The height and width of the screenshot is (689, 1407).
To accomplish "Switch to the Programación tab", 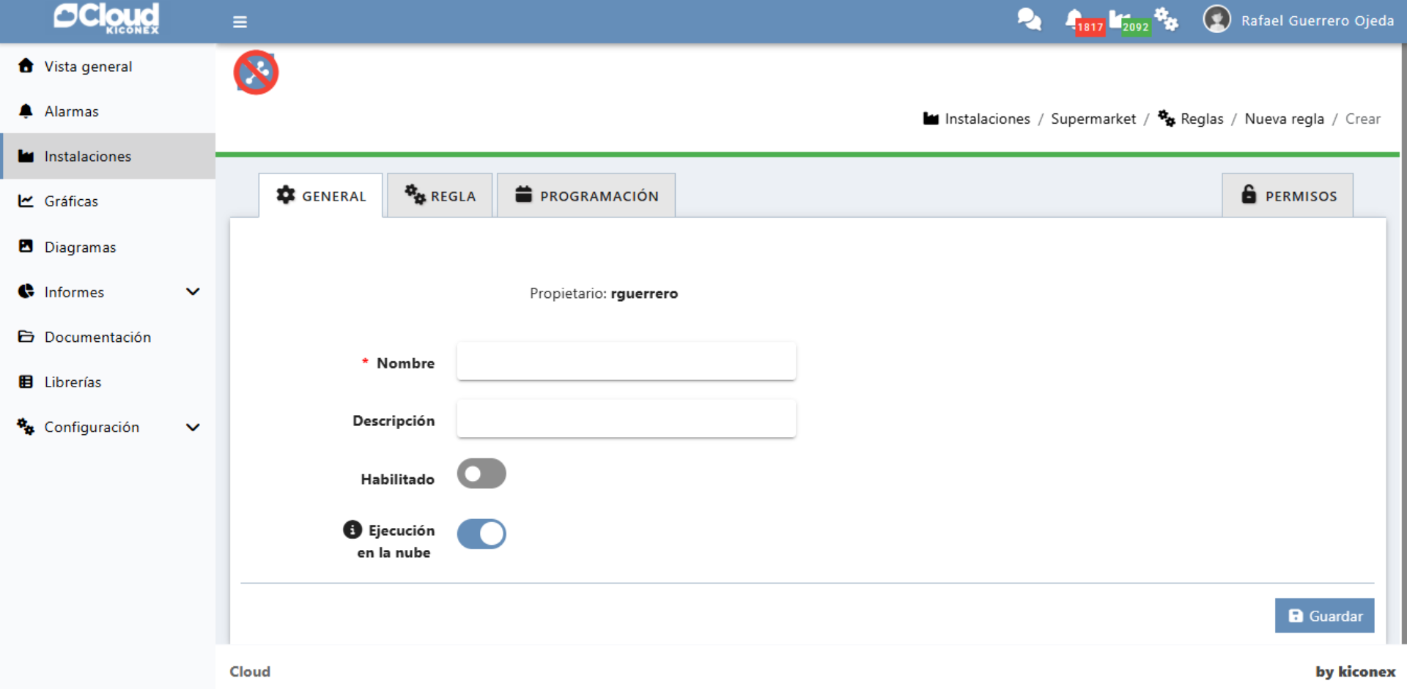I will (586, 196).
